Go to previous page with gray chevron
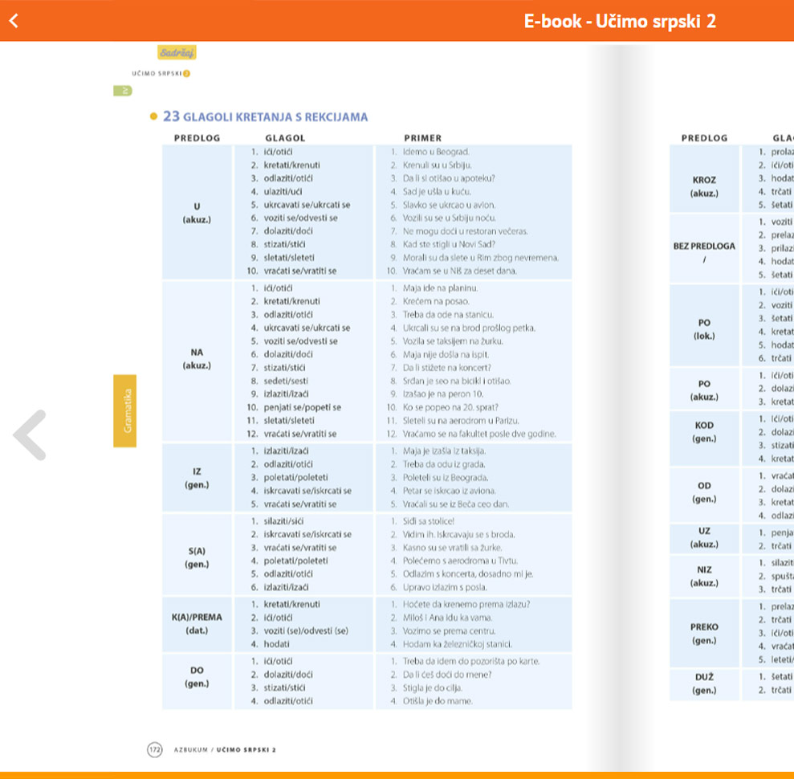The width and height of the screenshot is (794, 779). (x=30, y=434)
